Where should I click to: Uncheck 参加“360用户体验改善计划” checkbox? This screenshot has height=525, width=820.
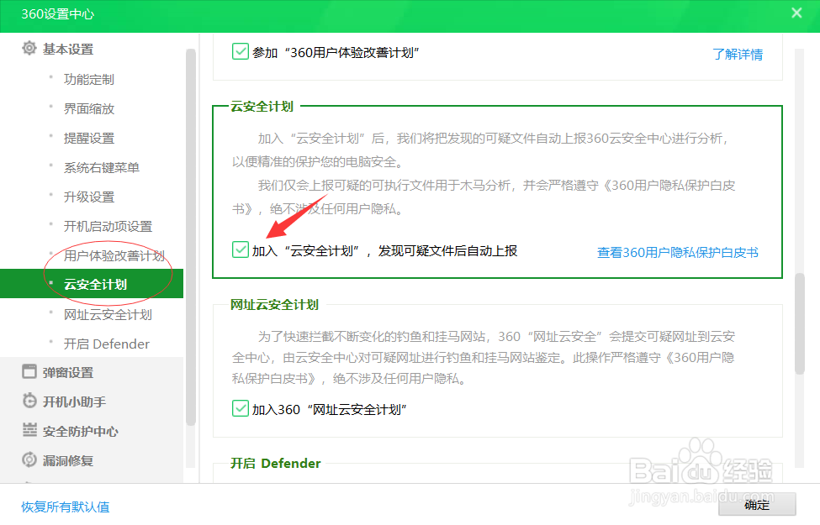240,52
